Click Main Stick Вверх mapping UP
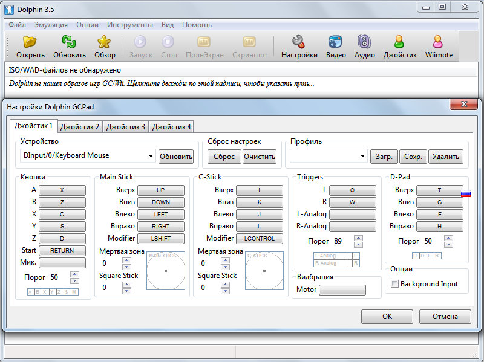484x362 pixels. (x=161, y=190)
